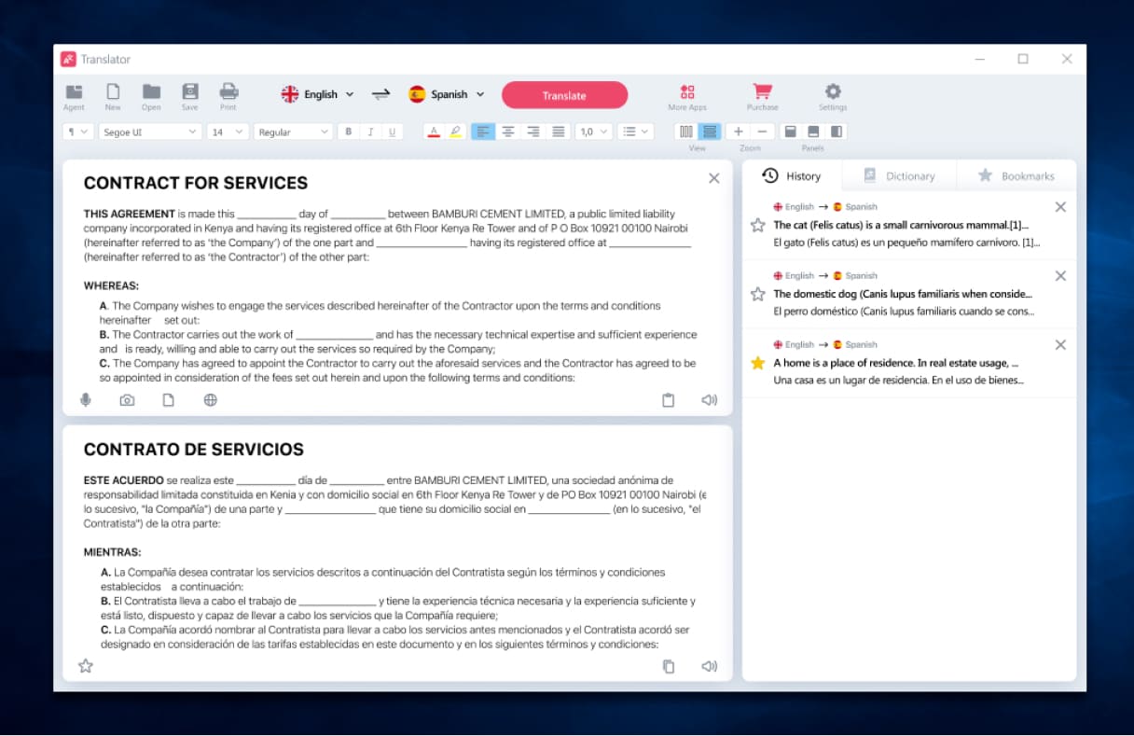
Task: Apply underline formatting
Action: (392, 132)
